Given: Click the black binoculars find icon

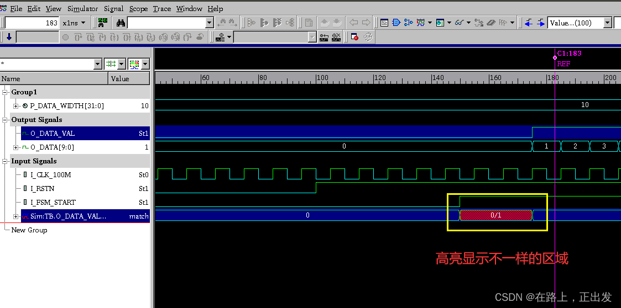Looking at the screenshot, I should (121, 23).
